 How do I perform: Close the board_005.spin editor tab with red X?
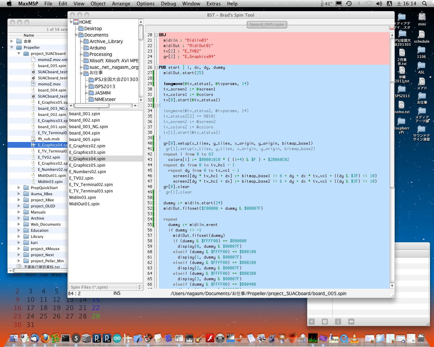[392, 27]
